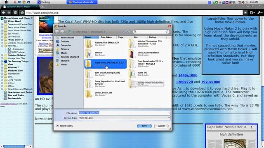Select the Windows Movie Maker browser tab
The height and width of the screenshot is (148, 264).
pyautogui.click(x=19, y=7)
